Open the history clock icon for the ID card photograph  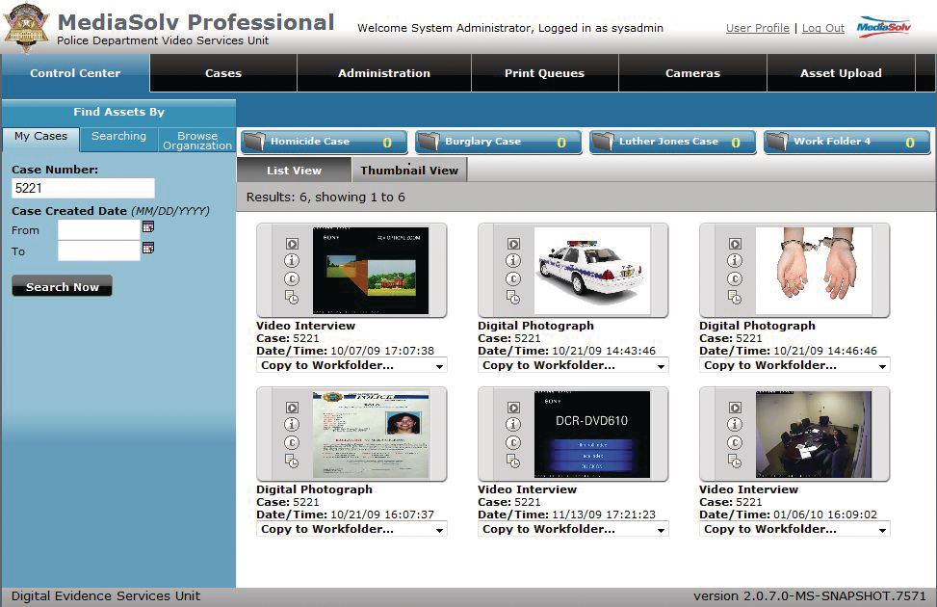292,462
